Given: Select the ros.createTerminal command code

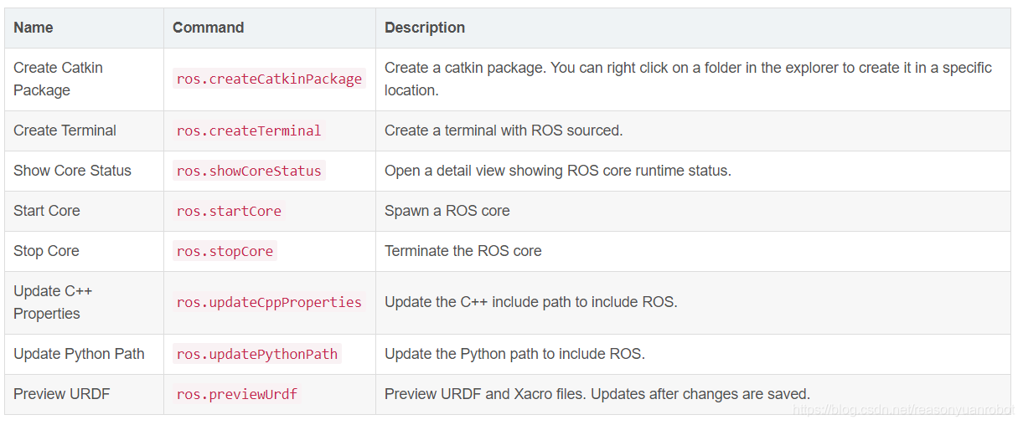Looking at the screenshot, I should [249, 131].
